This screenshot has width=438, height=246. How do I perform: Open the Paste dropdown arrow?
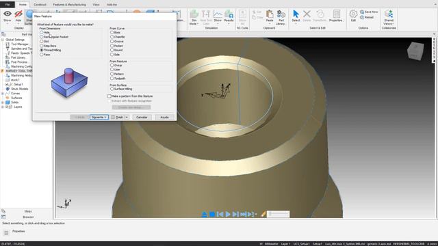pyautogui.click(x=270, y=24)
